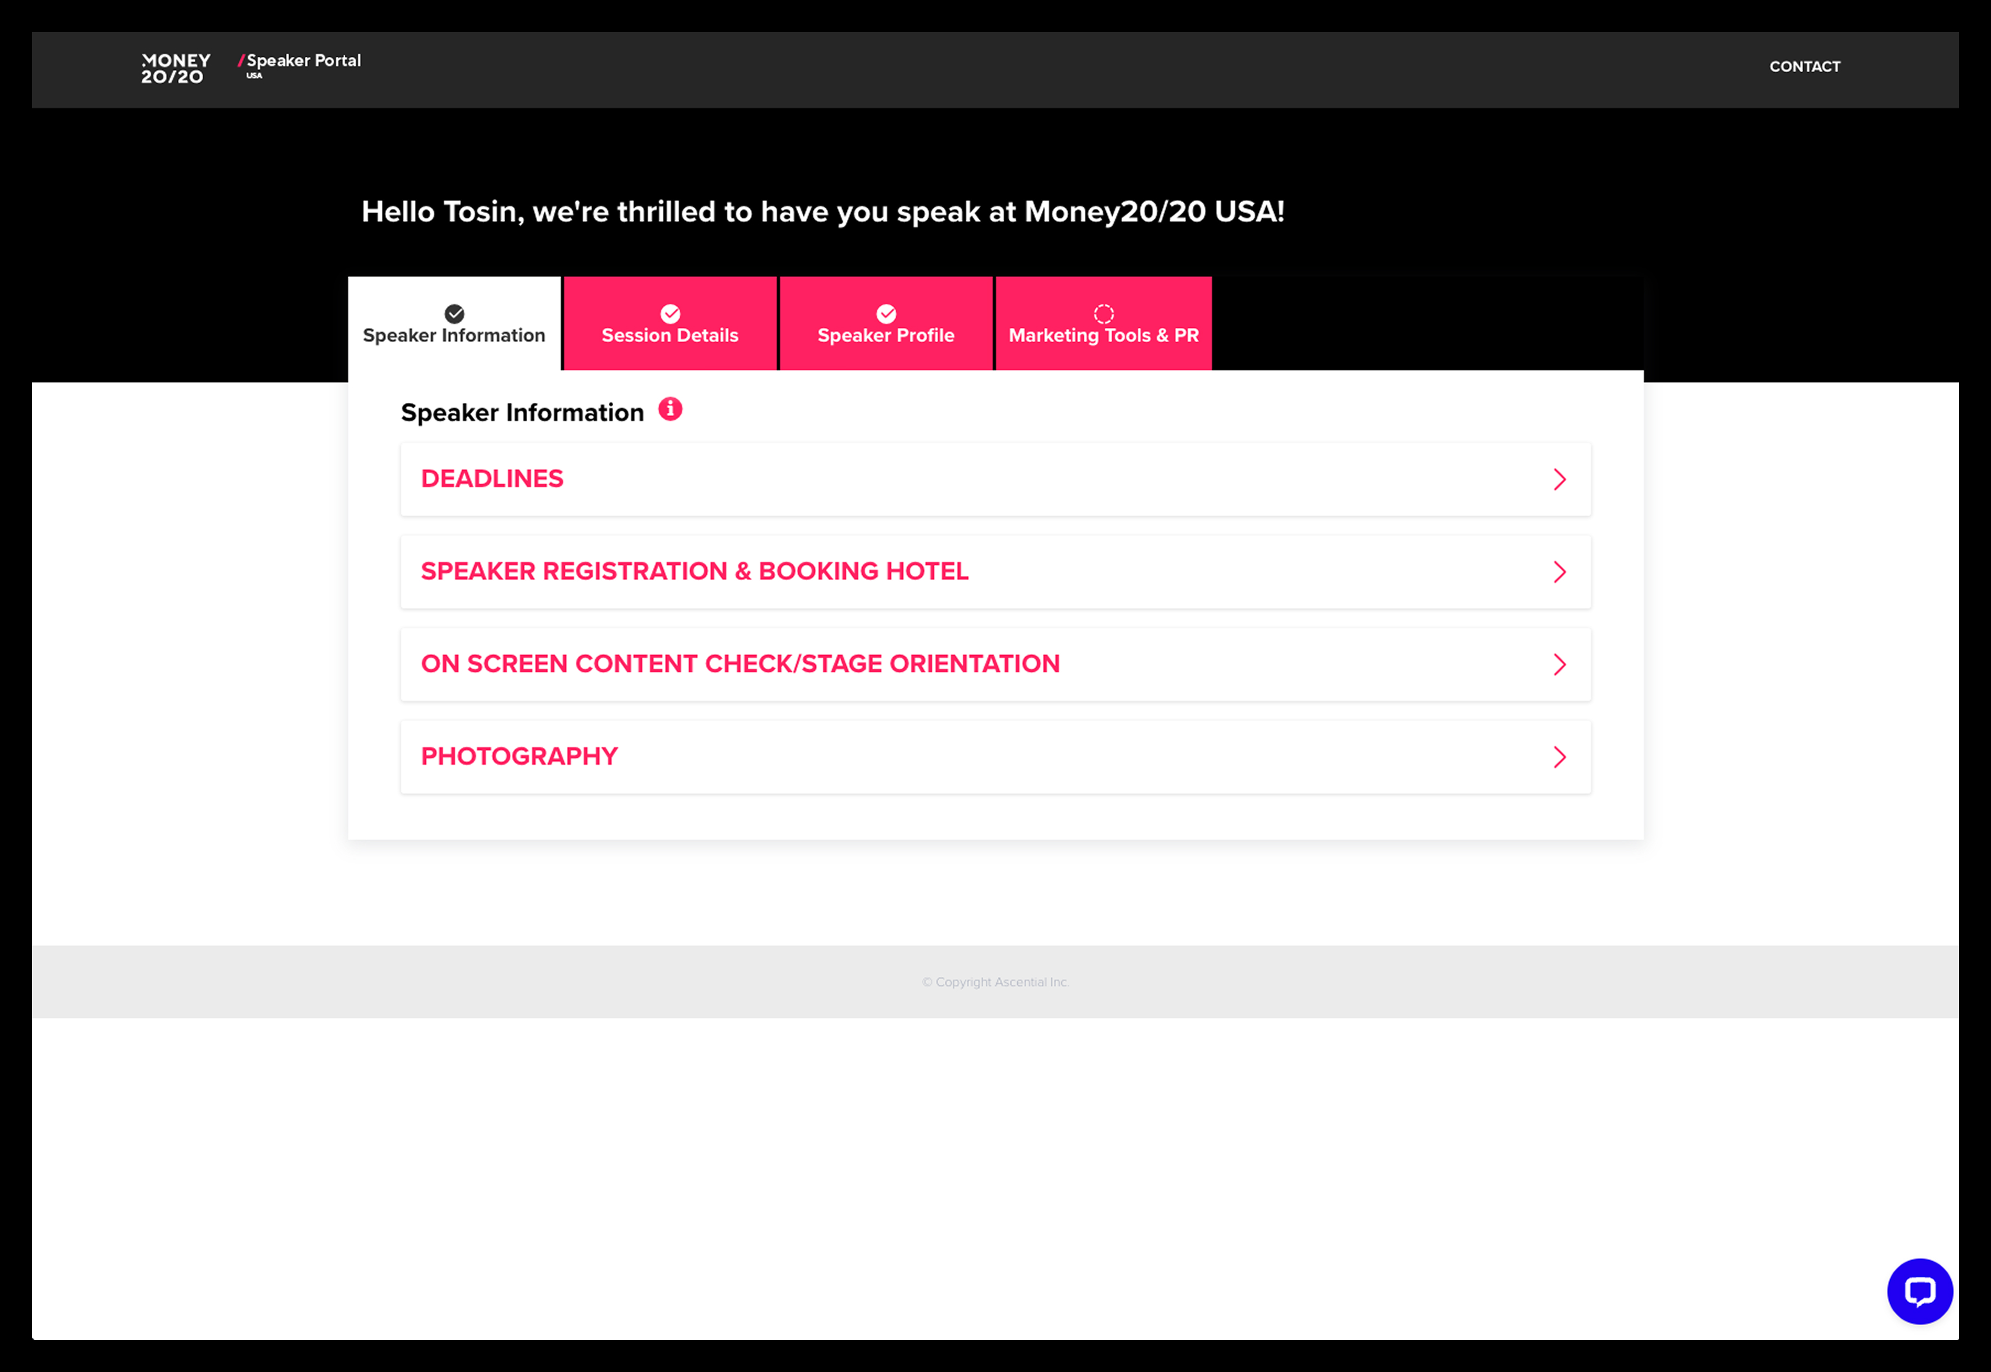1991x1372 pixels.
Task: Switch to the Session Details tab
Action: [x=670, y=335]
